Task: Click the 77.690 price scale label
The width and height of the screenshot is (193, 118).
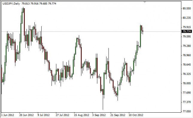Action: (187, 93)
